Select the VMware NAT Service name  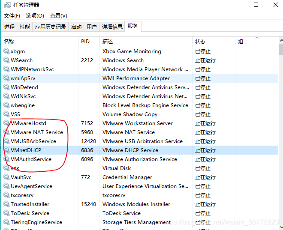(37, 132)
